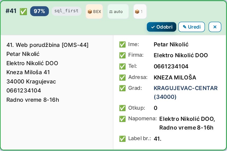The image size is (227, 151).
Task: Click the sql_first method tag
Action: (66, 11)
